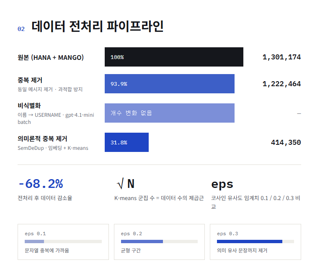320x280 pixels.
Task: Click the '의미론적 중복 제거' row label
Action: (x=42, y=139)
